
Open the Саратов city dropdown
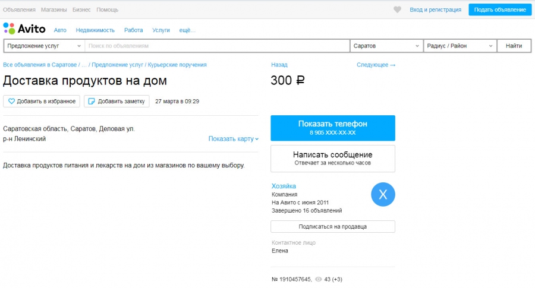pos(386,46)
